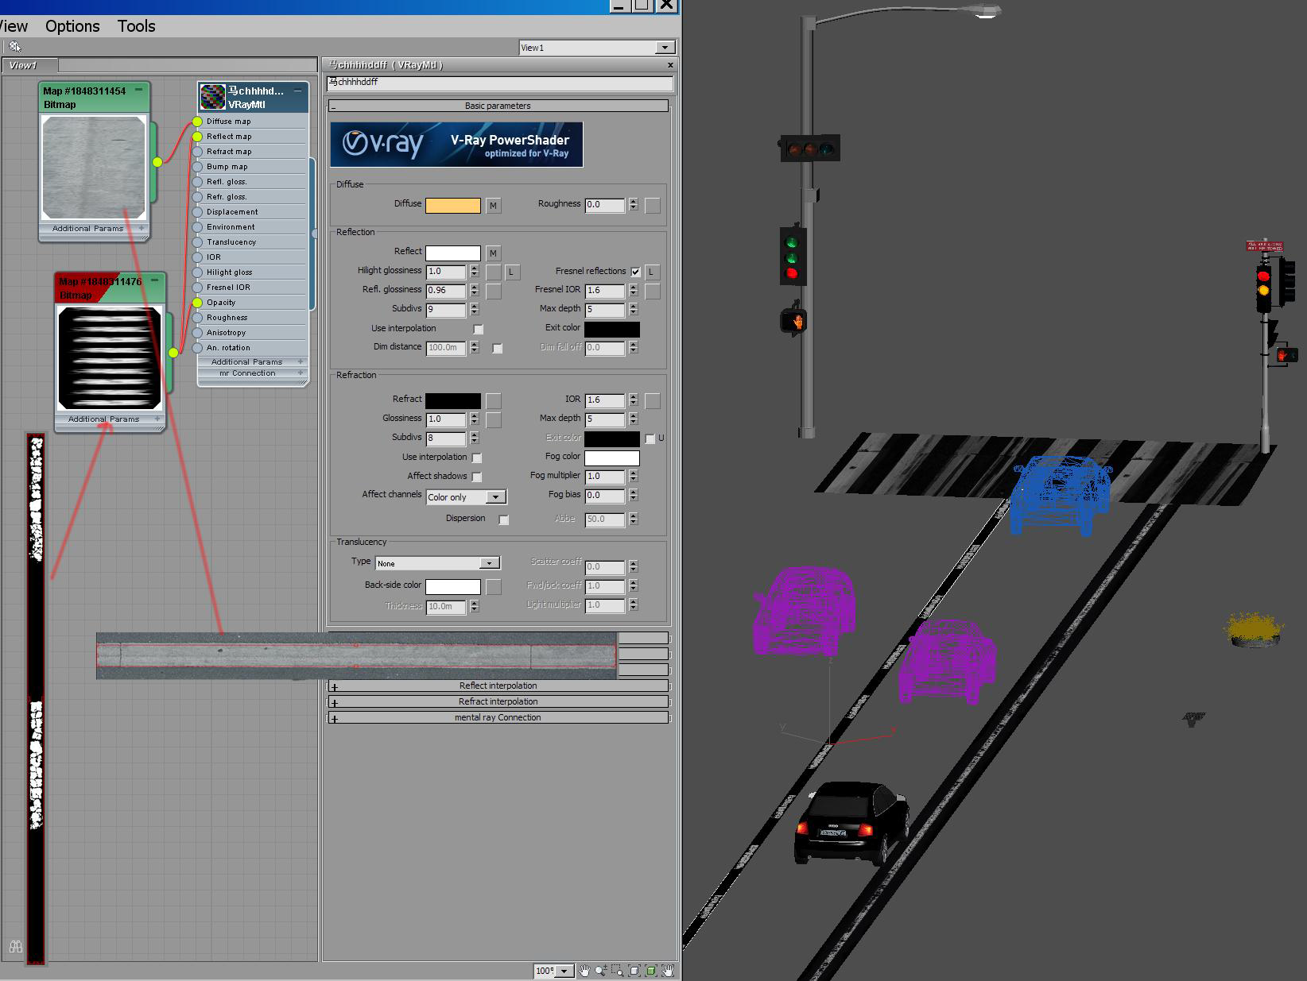This screenshot has height=981, width=1307.
Task: Close the material parameter panel
Action: click(x=670, y=65)
